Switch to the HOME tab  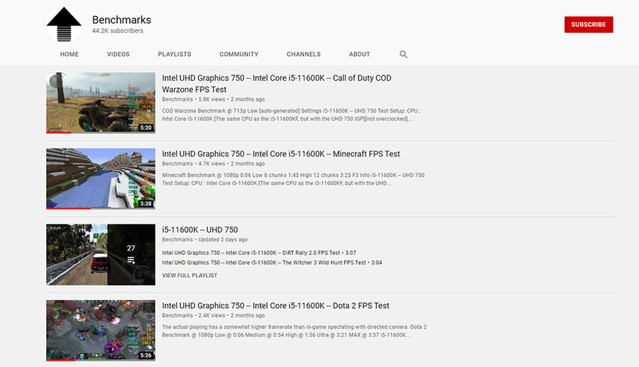tap(70, 54)
